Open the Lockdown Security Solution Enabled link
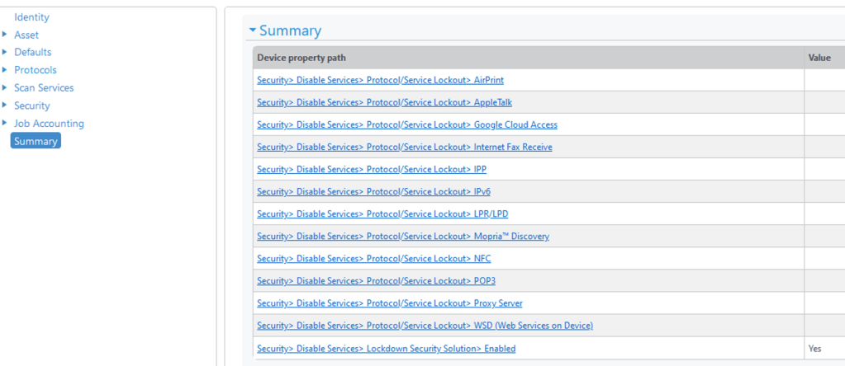The height and width of the screenshot is (366, 845). 386,349
